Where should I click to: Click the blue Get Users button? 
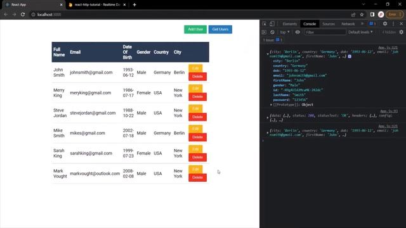[220, 29]
